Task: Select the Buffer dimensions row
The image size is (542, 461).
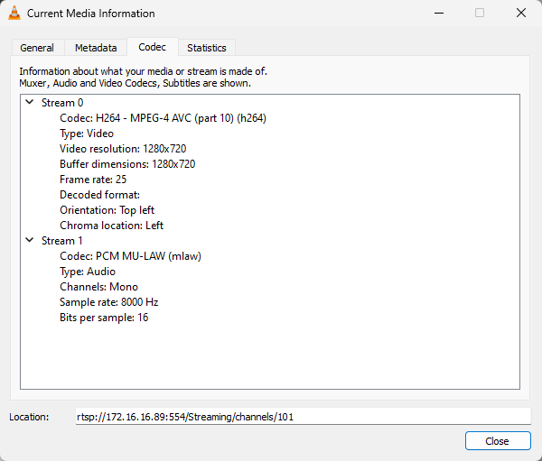Action: point(127,164)
